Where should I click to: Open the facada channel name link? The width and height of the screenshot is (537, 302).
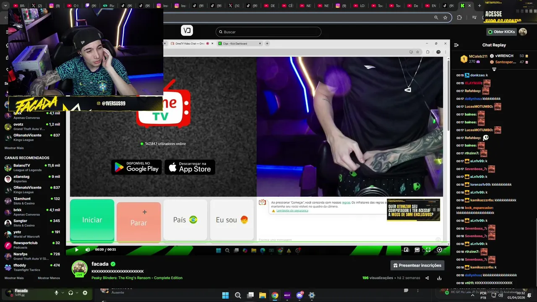point(100,264)
